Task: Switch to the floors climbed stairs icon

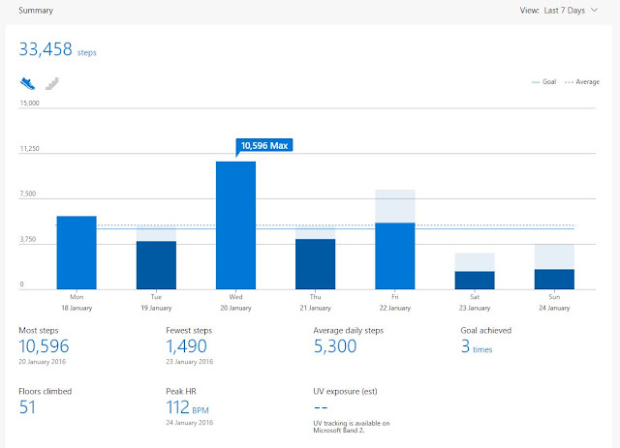Action: click(51, 83)
